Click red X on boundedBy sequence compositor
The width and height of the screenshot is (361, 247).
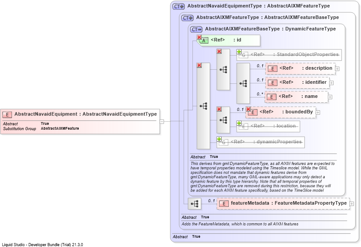click(219, 109)
